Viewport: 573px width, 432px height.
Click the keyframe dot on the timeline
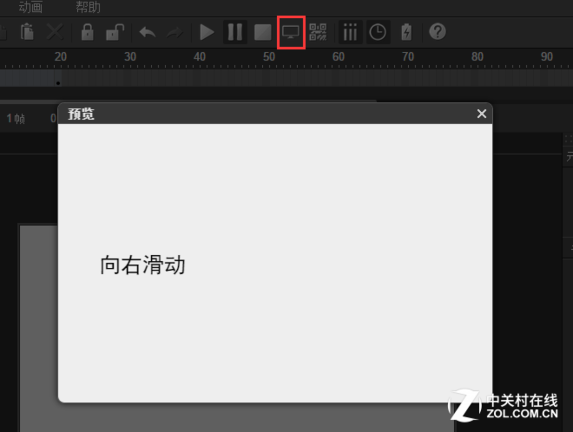coord(58,83)
